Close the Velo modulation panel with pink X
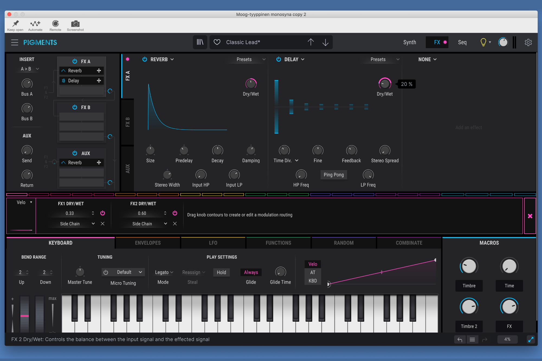This screenshot has height=361, width=542. pyautogui.click(x=530, y=216)
